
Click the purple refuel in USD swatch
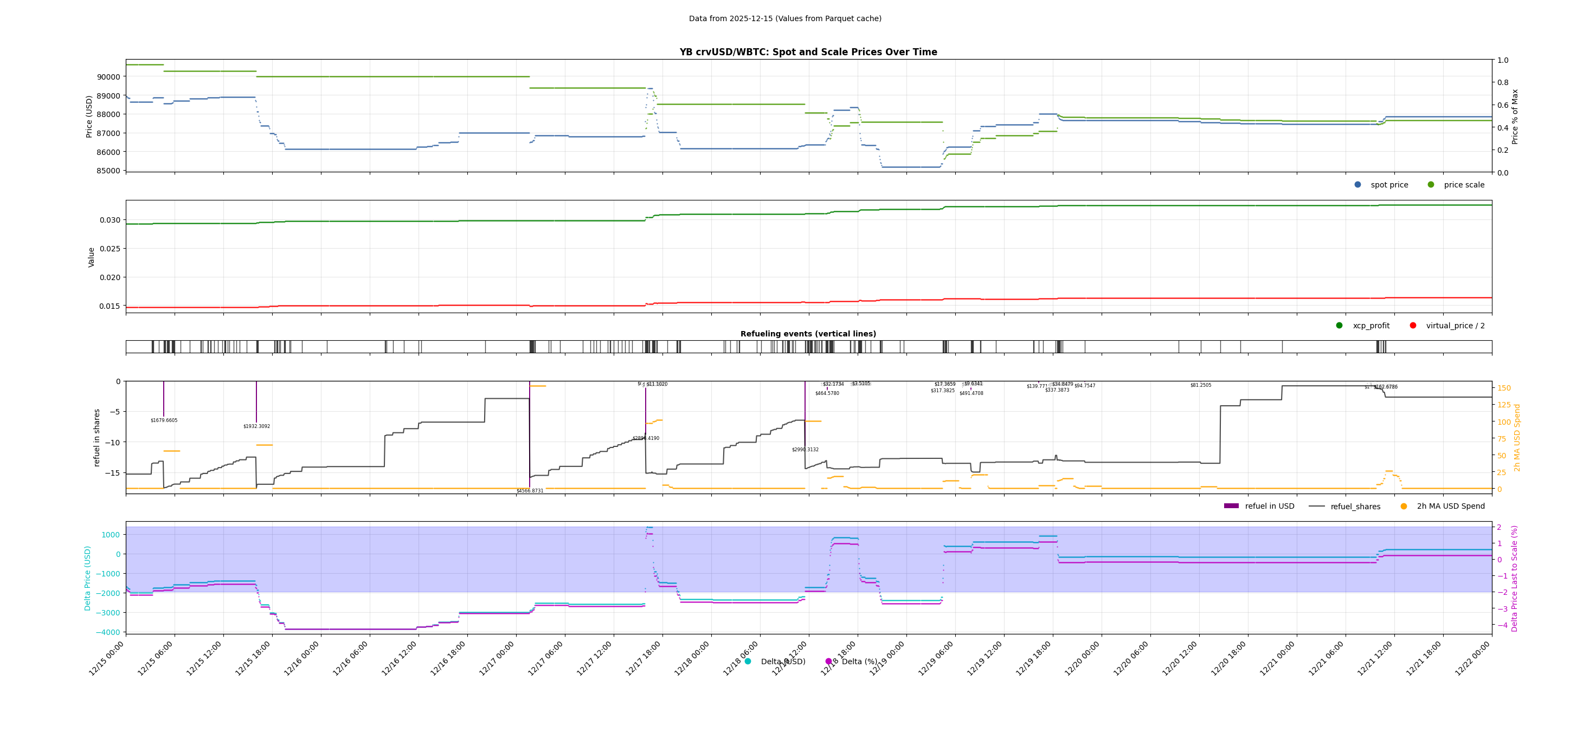pyautogui.click(x=1231, y=506)
